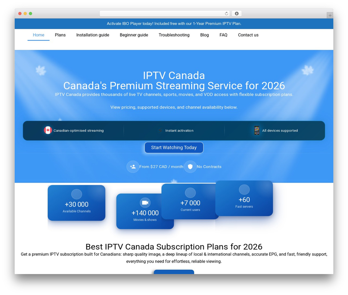
Task: Click the Best IPTV Canada Subscription Plans heading
Action: 174,247
